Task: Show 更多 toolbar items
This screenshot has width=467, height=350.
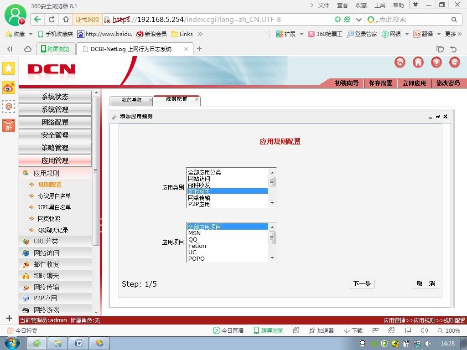Action: pos(453,34)
